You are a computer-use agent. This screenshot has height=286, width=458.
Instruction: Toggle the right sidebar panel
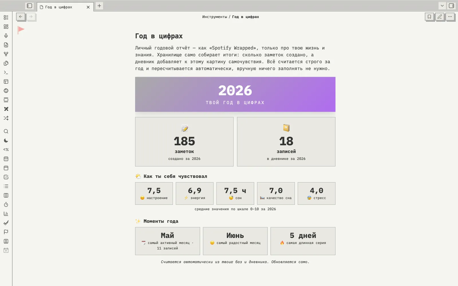(451, 6)
